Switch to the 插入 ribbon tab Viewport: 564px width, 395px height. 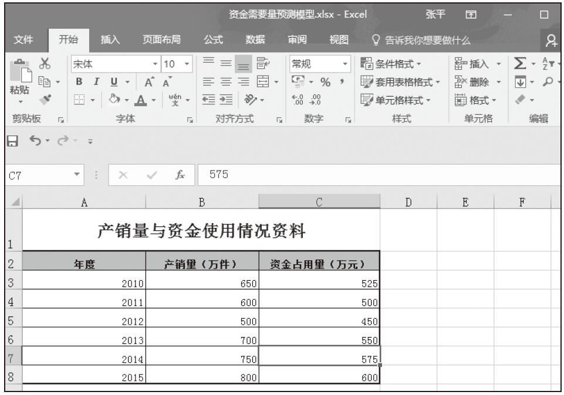[108, 40]
